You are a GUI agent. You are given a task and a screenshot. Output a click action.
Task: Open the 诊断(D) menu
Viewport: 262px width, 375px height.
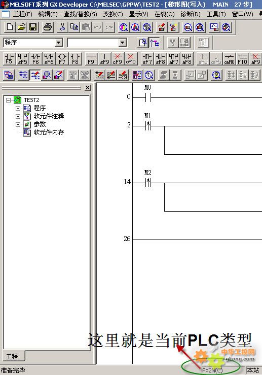coord(191,14)
